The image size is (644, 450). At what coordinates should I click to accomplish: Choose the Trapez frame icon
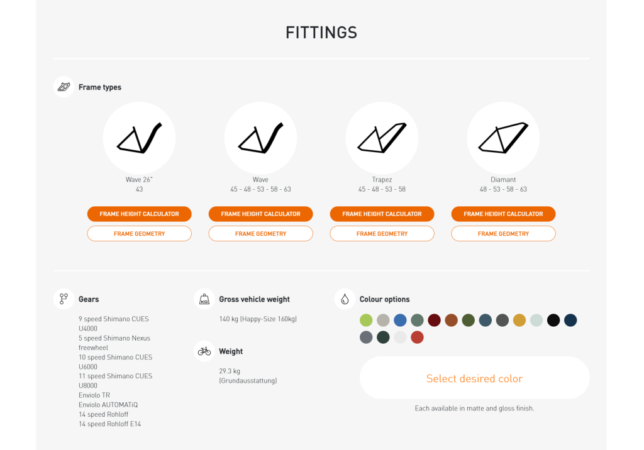(382, 138)
